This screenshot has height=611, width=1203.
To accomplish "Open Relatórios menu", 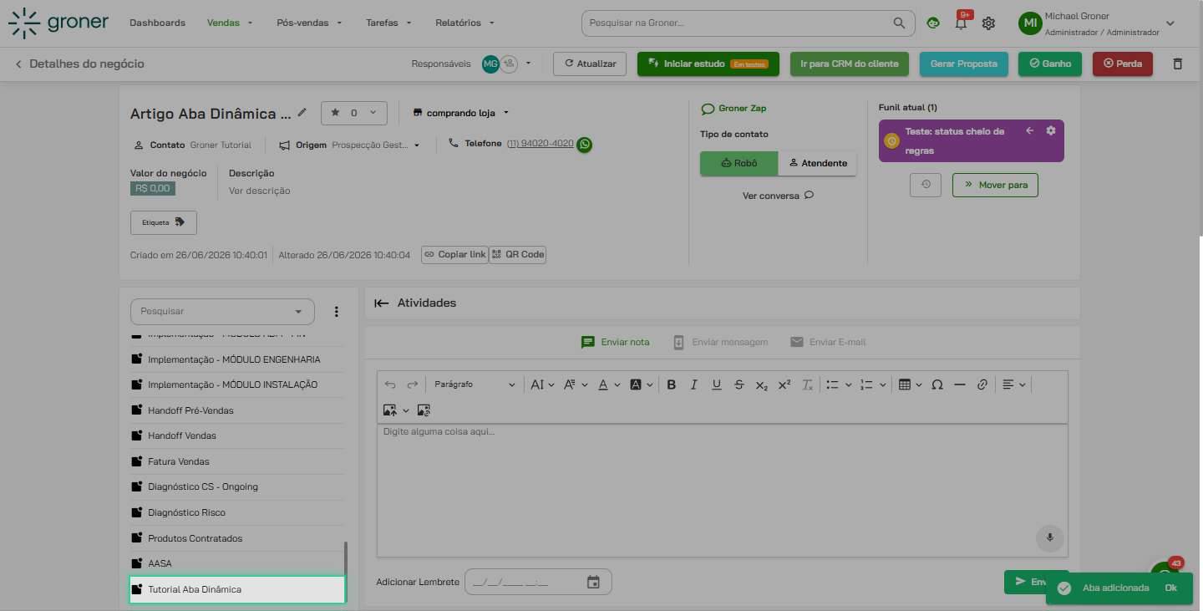I will 465,23.
